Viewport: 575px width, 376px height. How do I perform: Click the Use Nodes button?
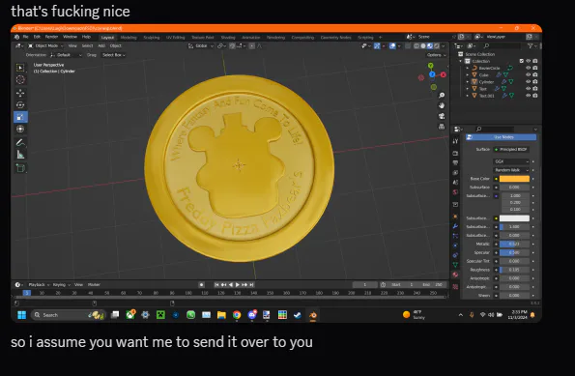[501, 137]
